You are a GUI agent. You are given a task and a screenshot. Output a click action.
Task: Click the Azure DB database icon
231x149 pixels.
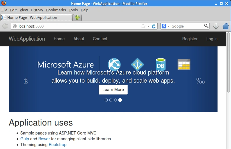click(160, 64)
